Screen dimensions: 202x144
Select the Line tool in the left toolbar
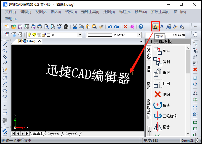(x=5, y=45)
